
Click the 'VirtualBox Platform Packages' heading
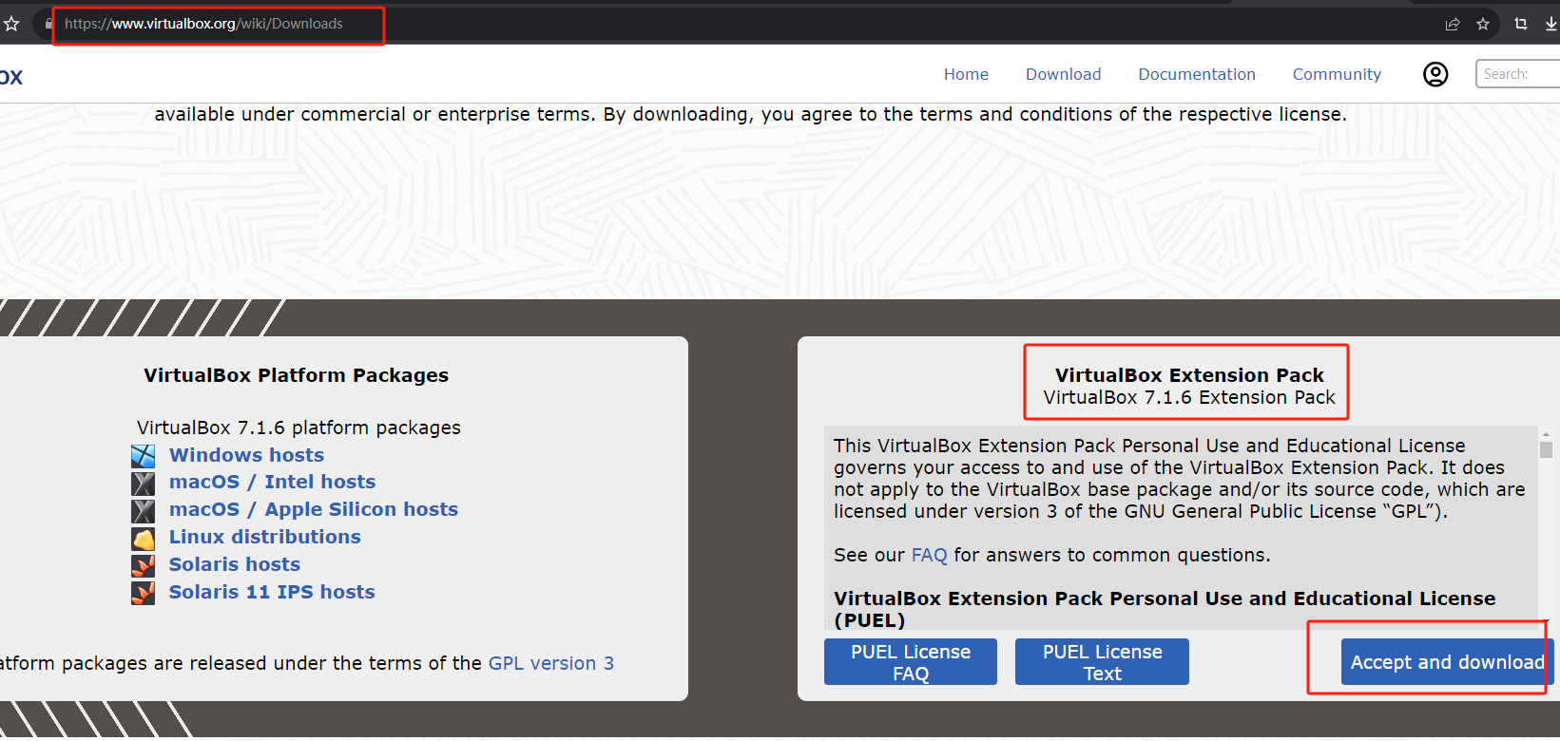296,375
